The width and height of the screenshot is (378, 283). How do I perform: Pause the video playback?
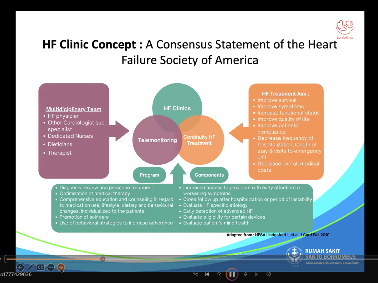232,274
